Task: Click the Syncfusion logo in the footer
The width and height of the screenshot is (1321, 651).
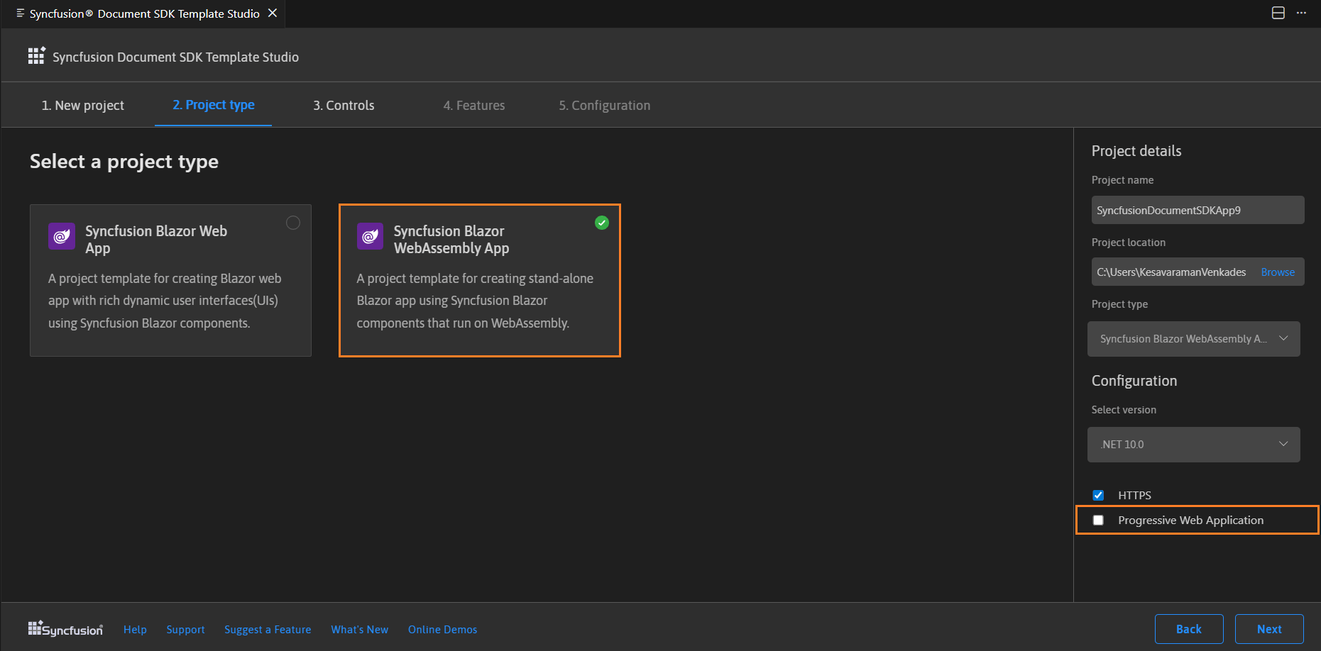Action: coord(65,629)
